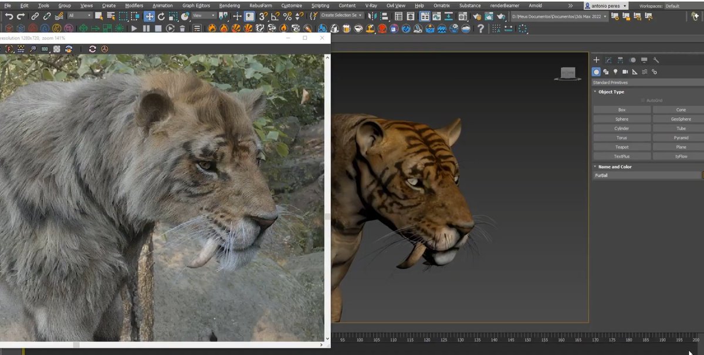Screen dimensions: 704x355
Task: Select the Shapes category in Create panel
Action: pos(606,71)
